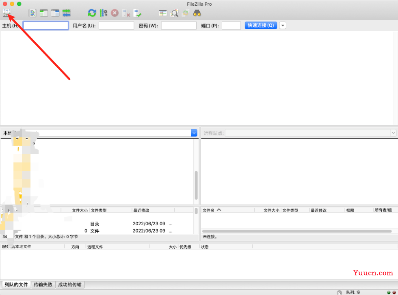The width and height of the screenshot is (398, 295).
Task: Toggle directory comparison icon
Action: (174, 13)
